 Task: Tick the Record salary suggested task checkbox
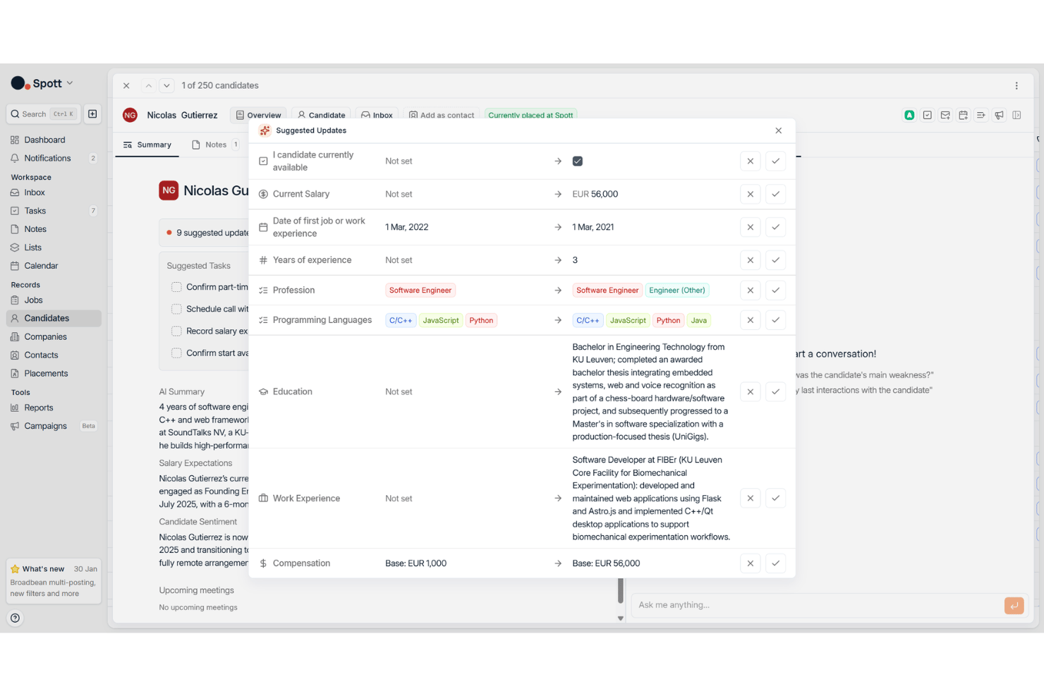[x=176, y=331]
